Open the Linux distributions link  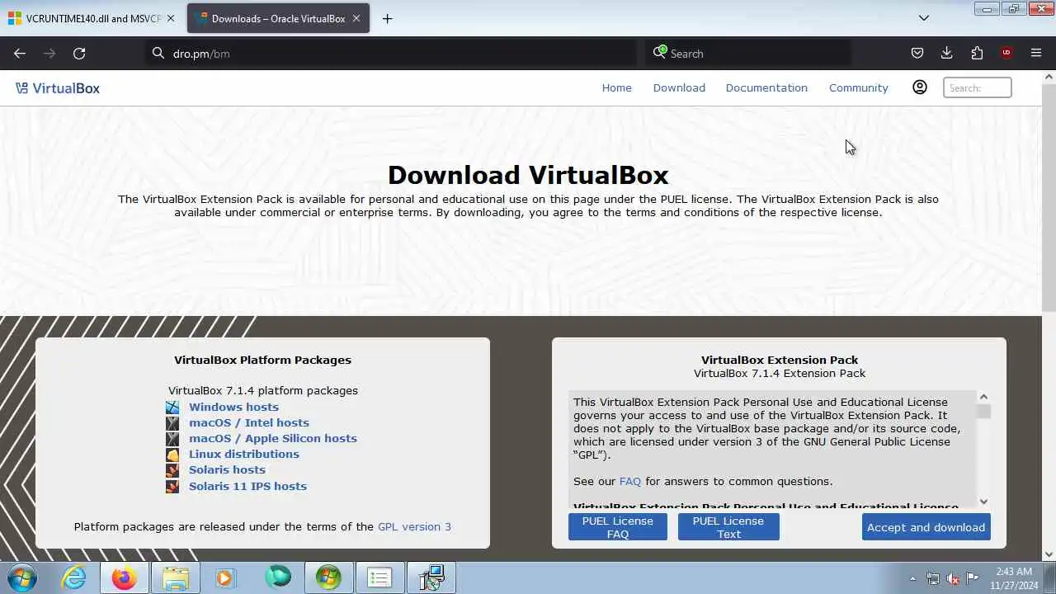[244, 454]
